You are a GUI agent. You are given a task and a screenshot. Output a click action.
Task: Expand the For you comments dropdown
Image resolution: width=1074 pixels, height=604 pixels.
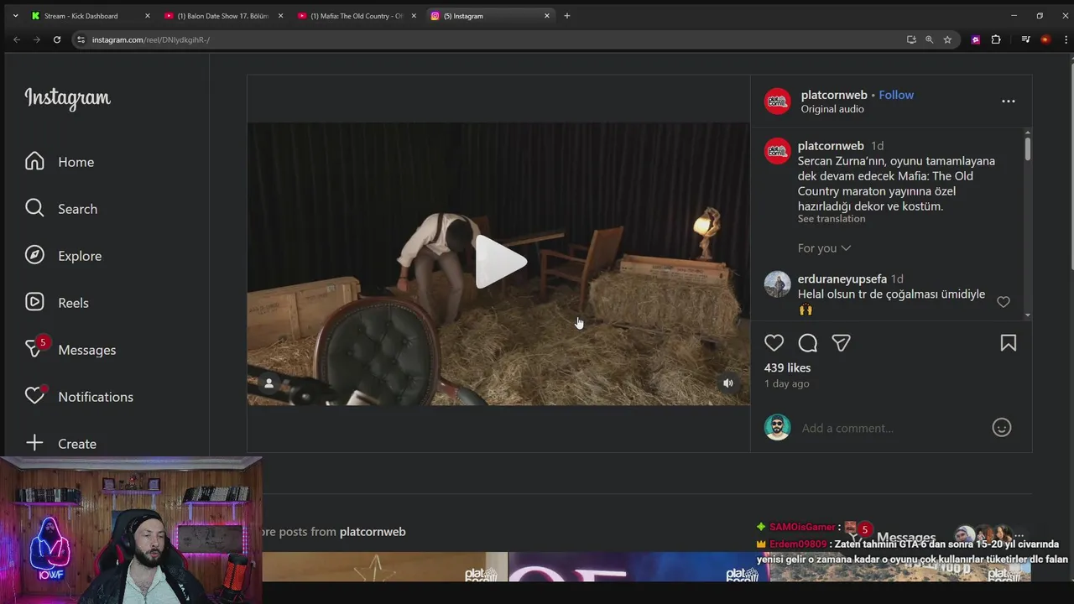[x=824, y=248]
